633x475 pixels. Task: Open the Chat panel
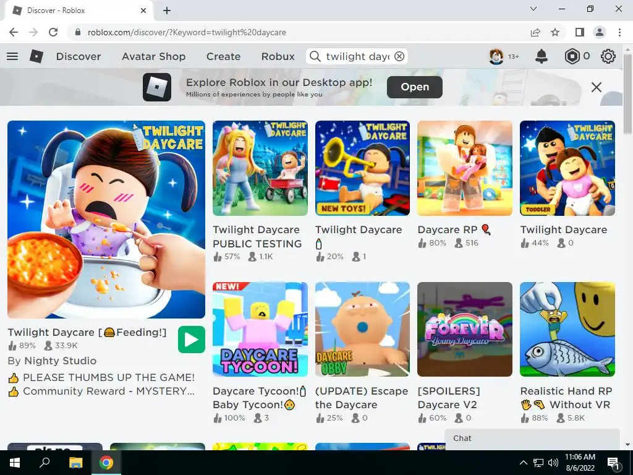tap(532, 439)
